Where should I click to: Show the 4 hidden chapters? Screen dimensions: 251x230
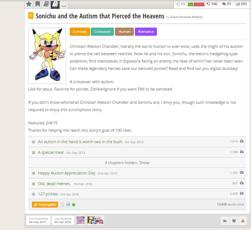click(144, 163)
